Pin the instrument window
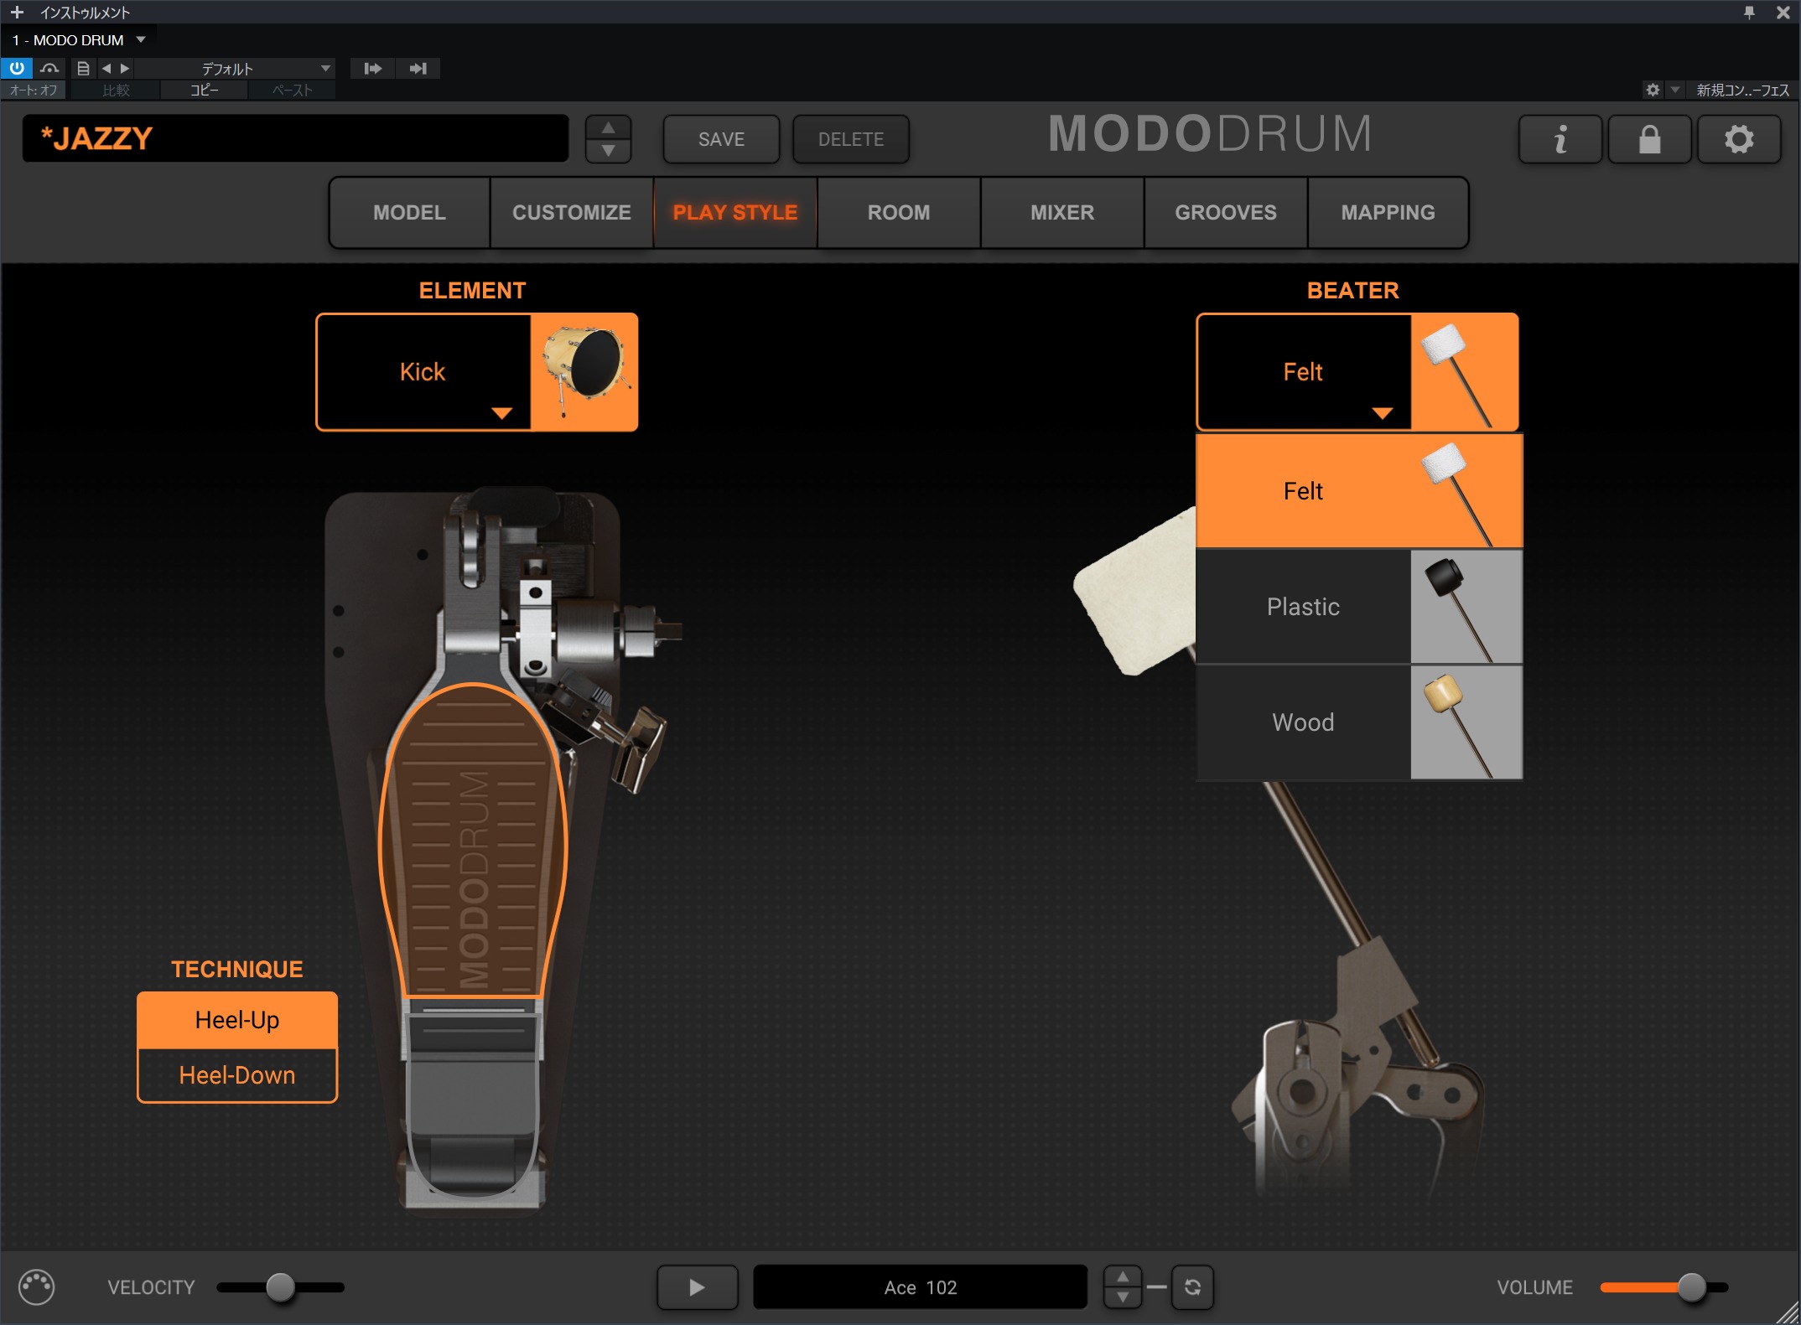 tap(1749, 13)
